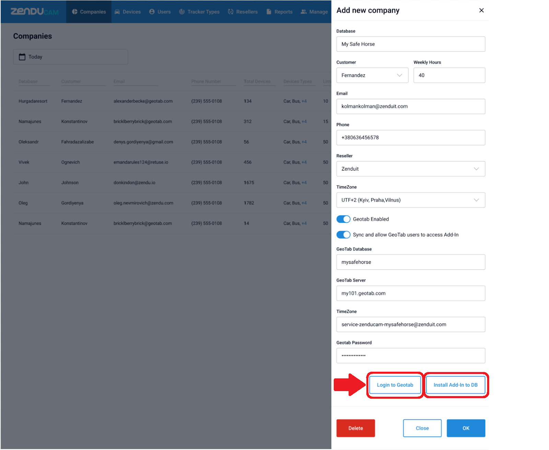This screenshot has height=450, width=549.
Task: Open the Today date filter
Action: [70, 57]
